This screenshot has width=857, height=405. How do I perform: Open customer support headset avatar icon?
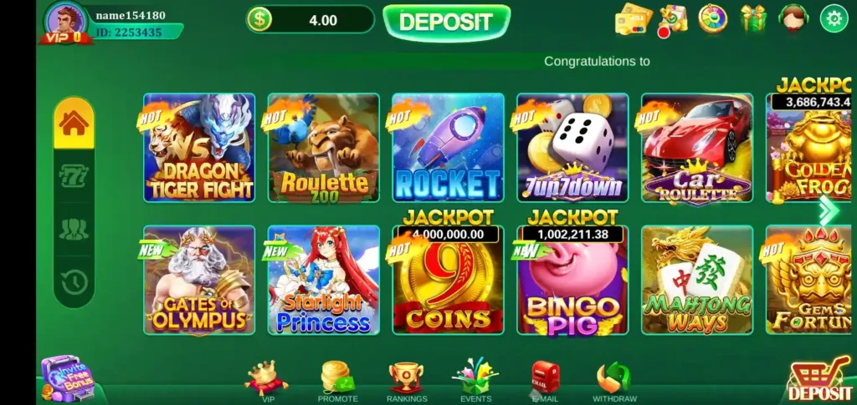tap(793, 18)
